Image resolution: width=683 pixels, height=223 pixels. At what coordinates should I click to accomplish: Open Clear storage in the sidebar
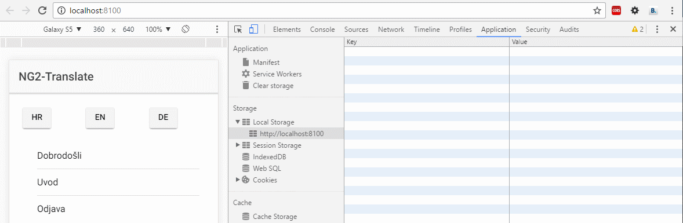(x=273, y=86)
